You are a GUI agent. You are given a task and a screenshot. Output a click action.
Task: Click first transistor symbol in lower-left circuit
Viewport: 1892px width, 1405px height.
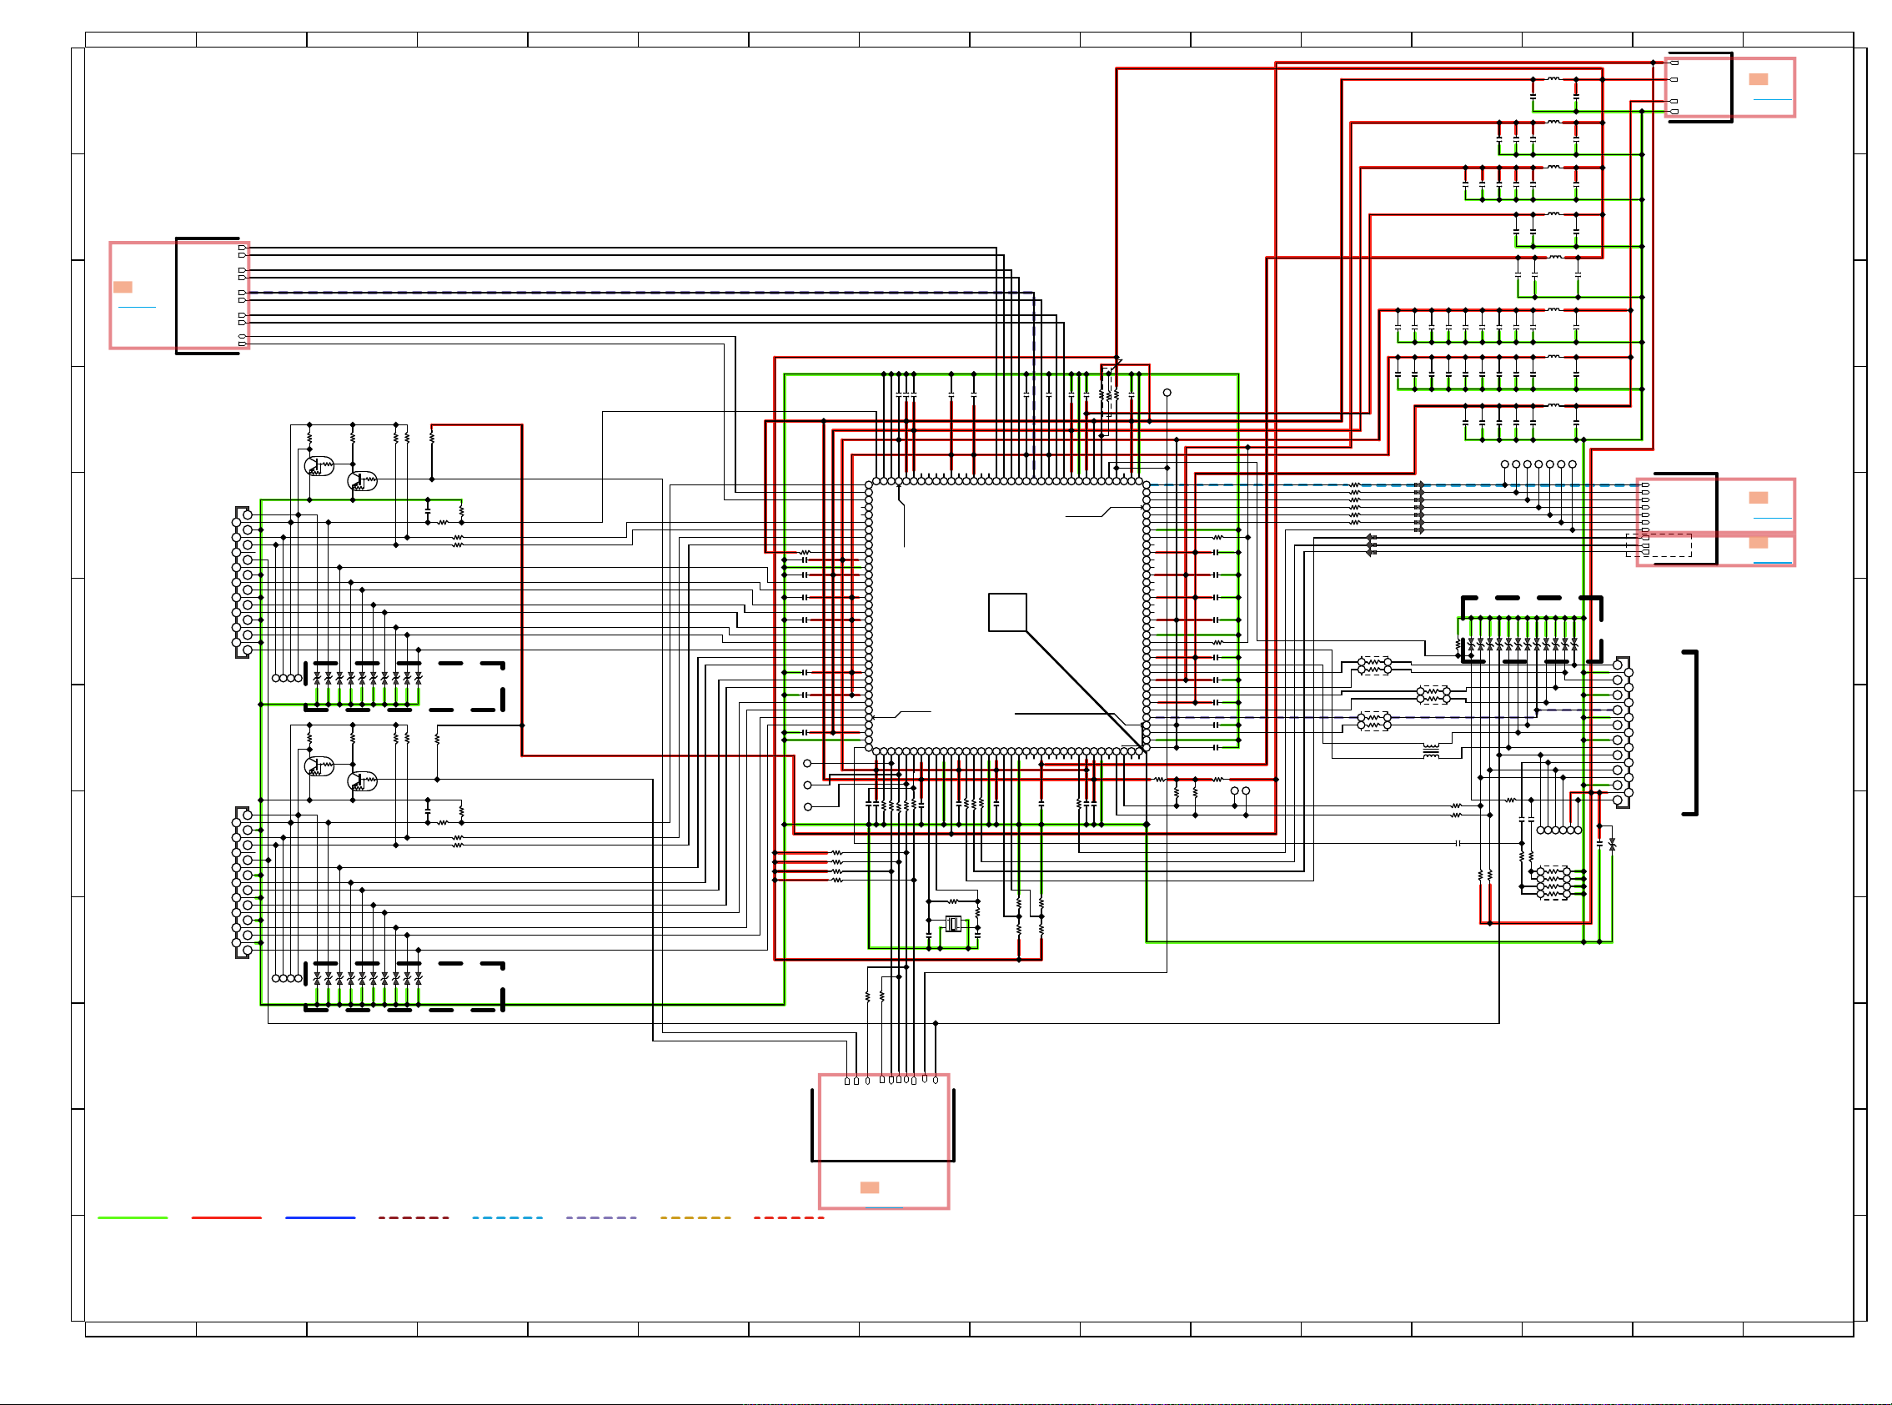pyautogui.click(x=319, y=766)
